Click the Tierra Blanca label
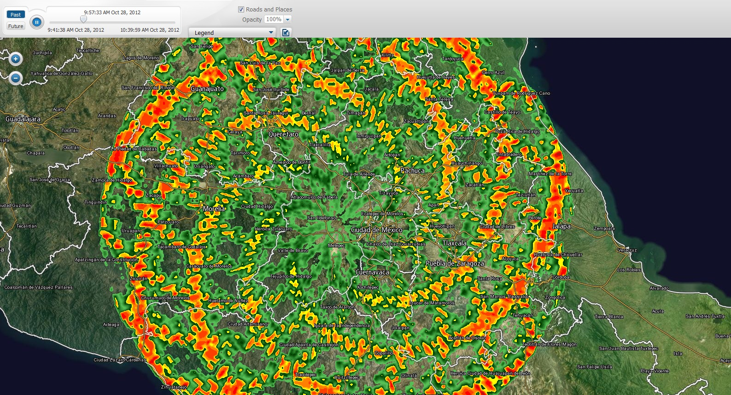 [x=609, y=317]
